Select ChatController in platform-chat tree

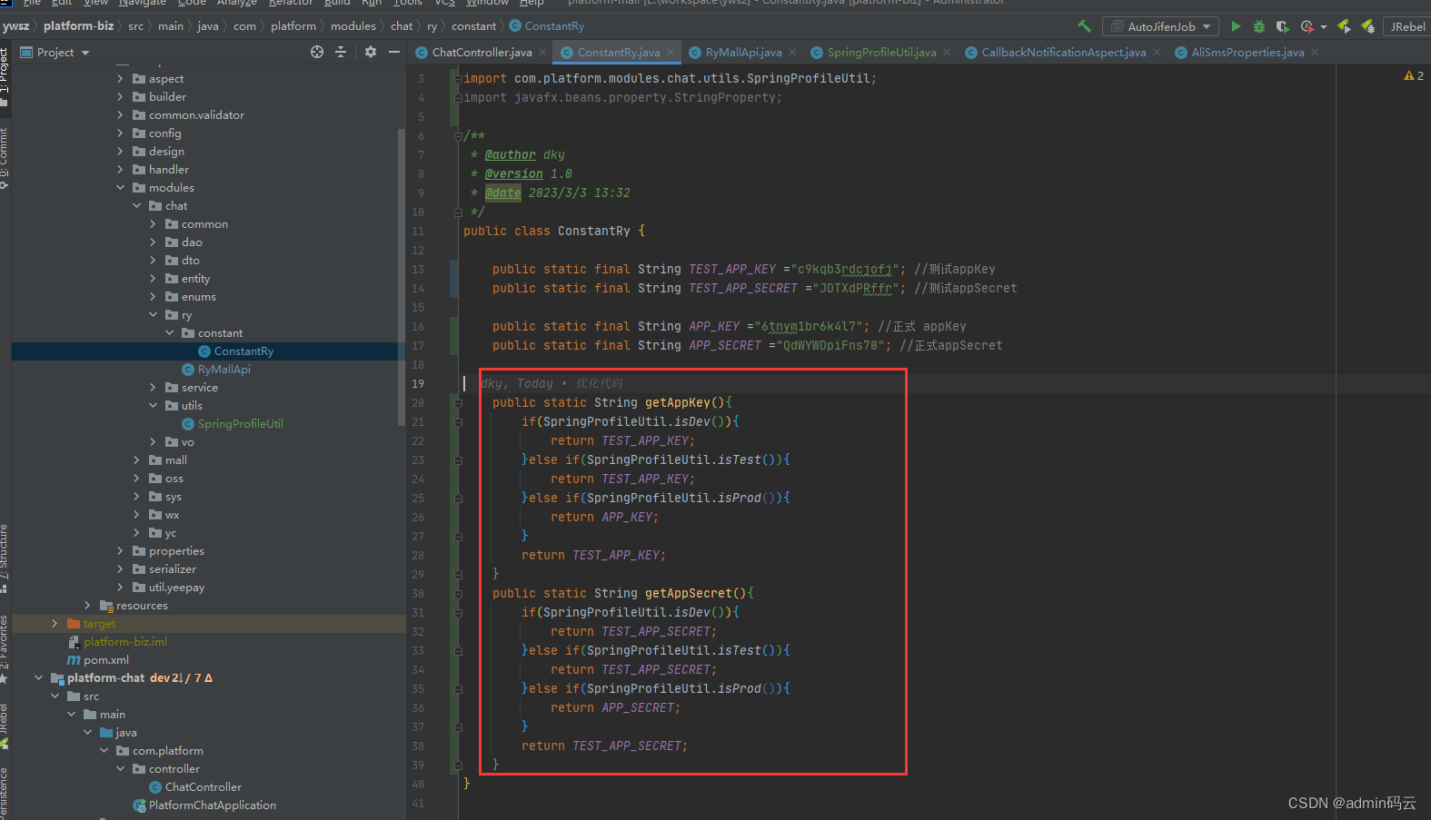[203, 787]
